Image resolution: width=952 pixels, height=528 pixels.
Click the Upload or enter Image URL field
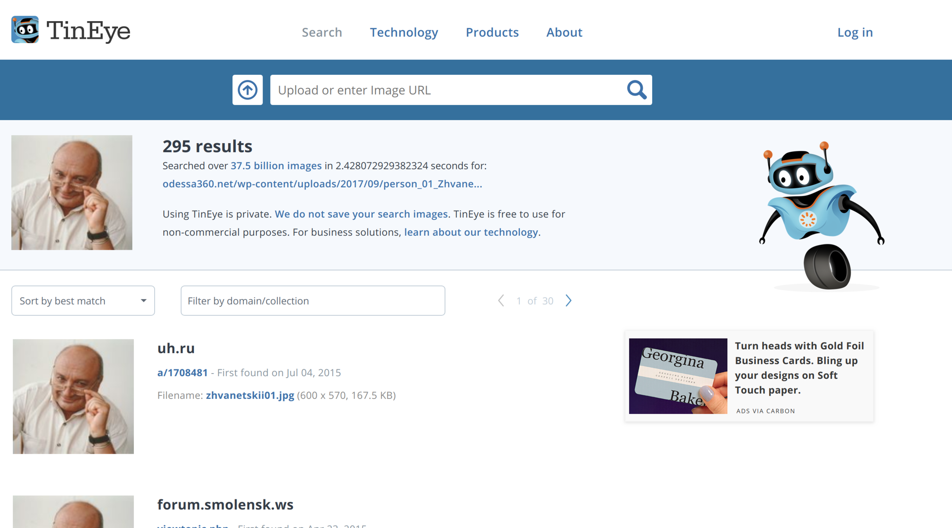[446, 90]
